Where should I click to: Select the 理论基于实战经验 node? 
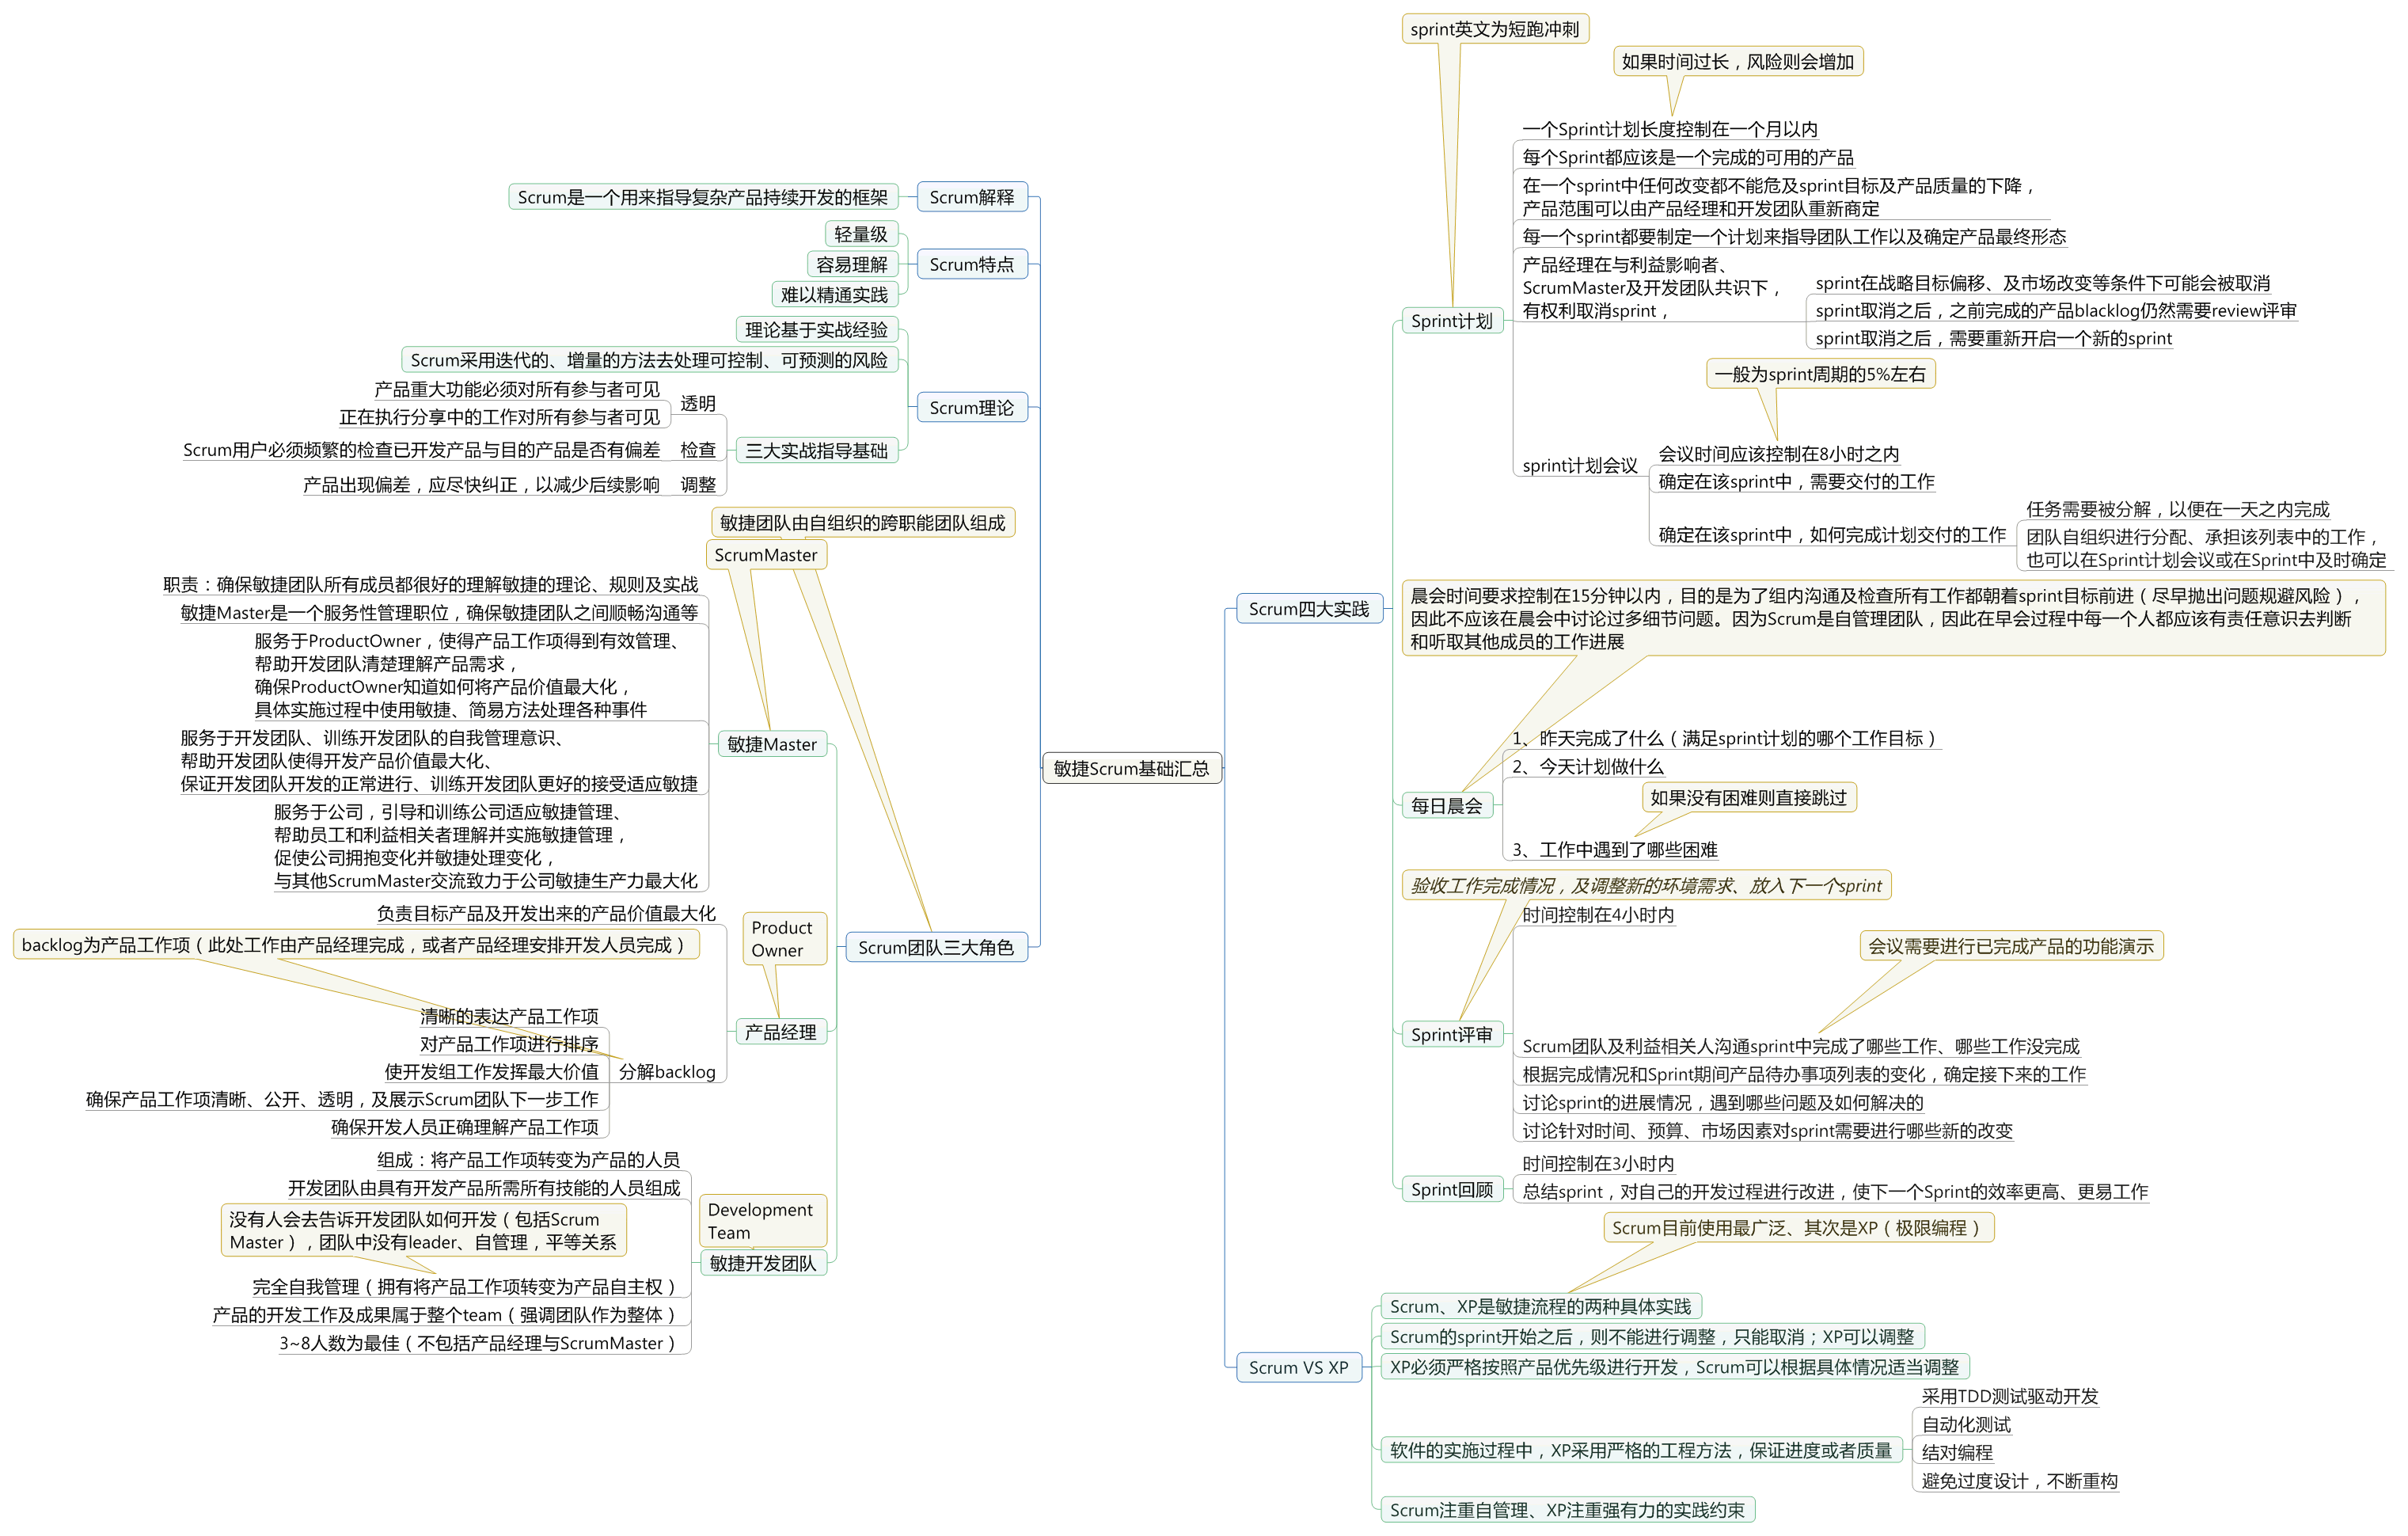pyautogui.click(x=817, y=329)
